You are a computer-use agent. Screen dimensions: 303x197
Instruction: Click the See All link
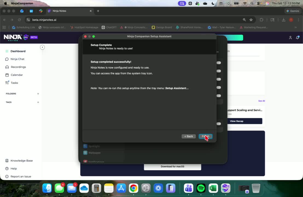pyautogui.click(x=261, y=101)
